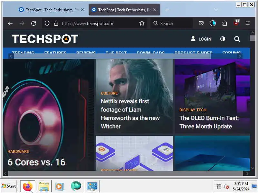Click the vertical scrollbar thumb
Image resolution: width=258 pixels, height=193 pixels.
pyautogui.click(x=253, y=38)
